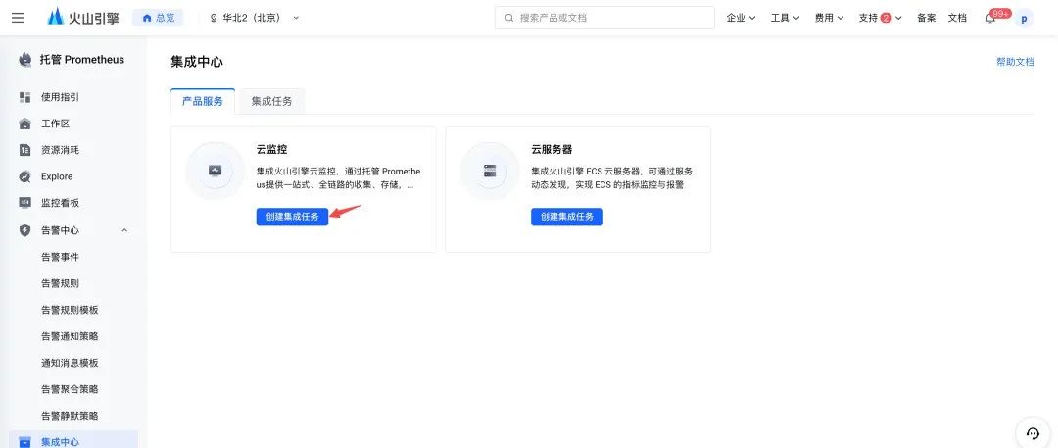
Task: Click the search box 搜索产品或文档
Action: 604,18
